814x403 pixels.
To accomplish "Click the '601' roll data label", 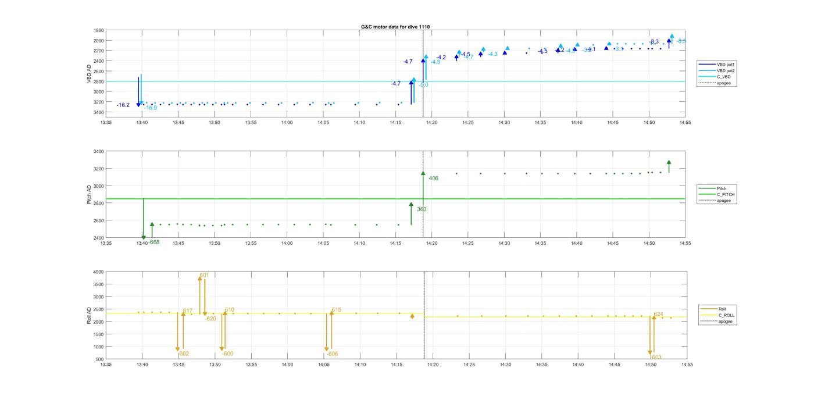I will (x=204, y=275).
